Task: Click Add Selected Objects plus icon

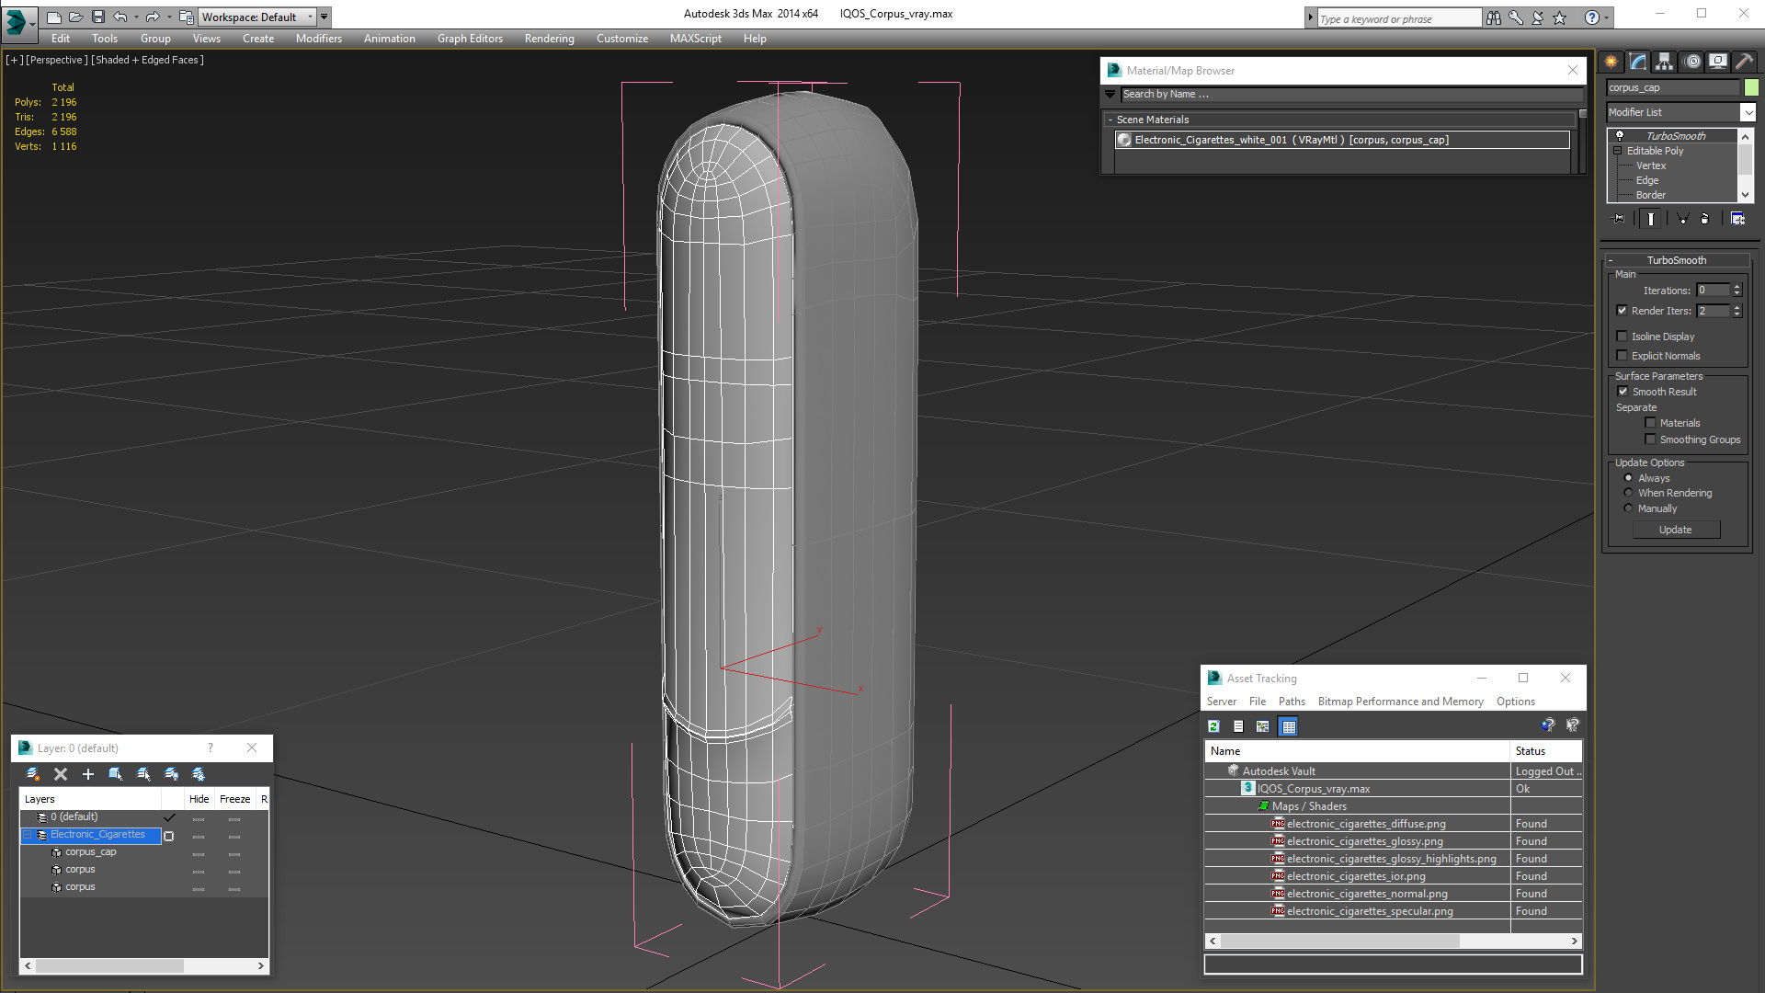Action: click(x=88, y=774)
